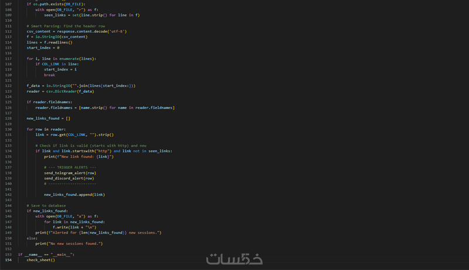Click the 'if link and link.startswith' line
This screenshot has width=469, height=270.
click(x=104, y=151)
